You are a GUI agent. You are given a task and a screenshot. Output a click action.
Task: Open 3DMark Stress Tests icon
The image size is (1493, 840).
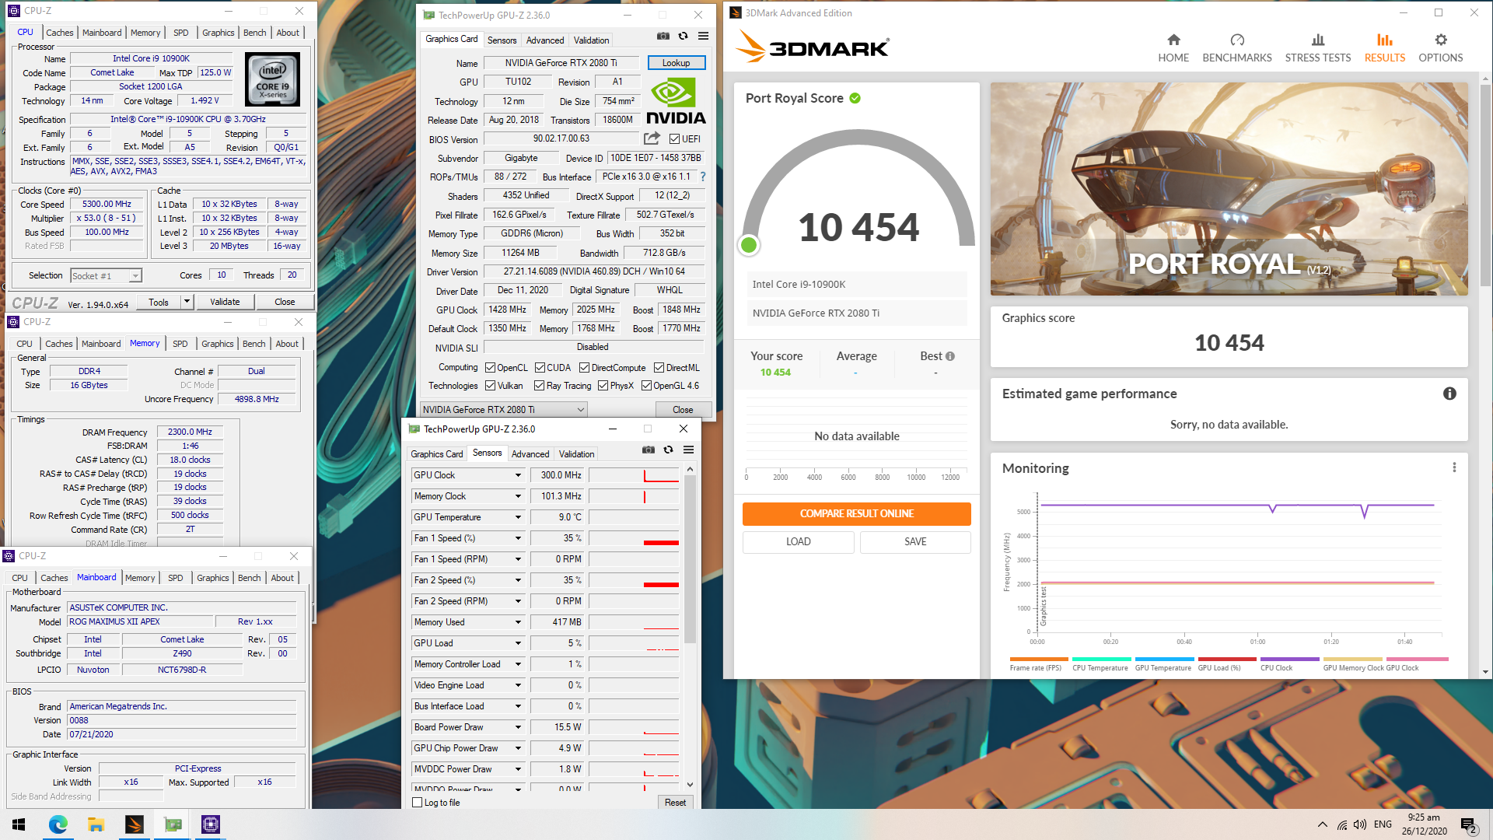pos(1317,40)
